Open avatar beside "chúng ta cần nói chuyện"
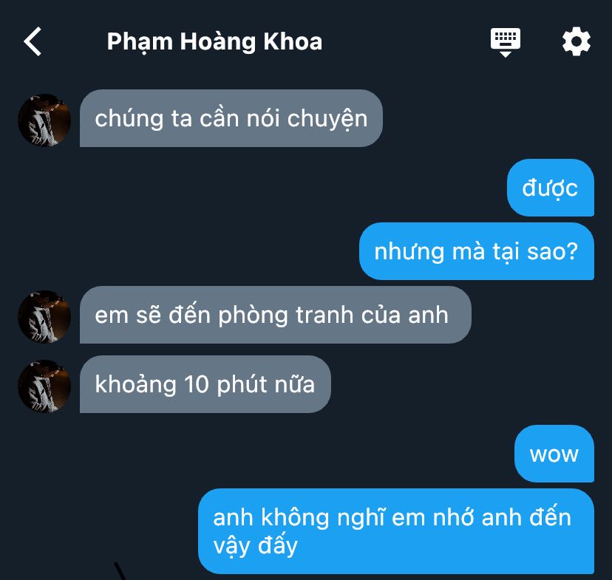 (44, 120)
